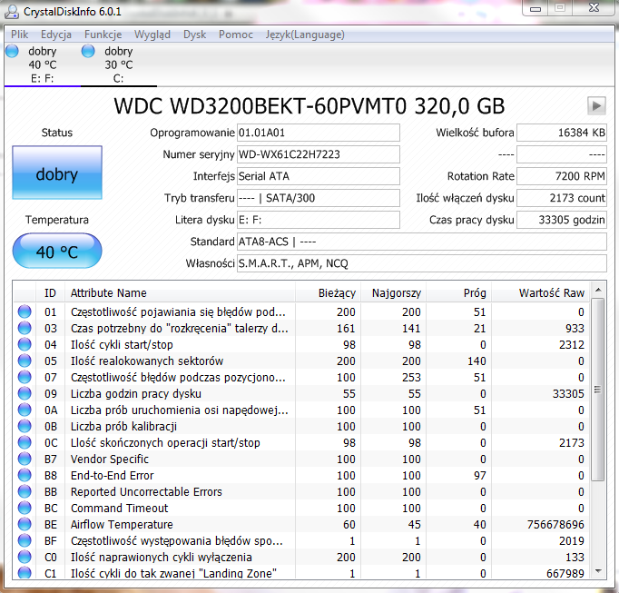Open the Wygląd menu

click(x=152, y=35)
